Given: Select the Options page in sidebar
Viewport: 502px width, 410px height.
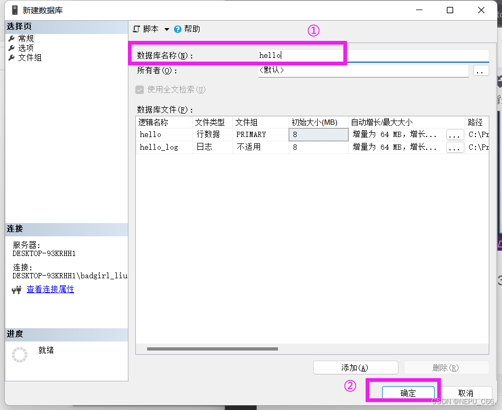Looking at the screenshot, I should pos(25,48).
